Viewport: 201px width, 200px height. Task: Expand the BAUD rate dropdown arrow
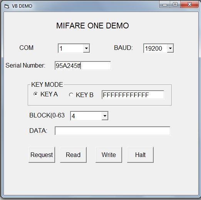coord(170,48)
